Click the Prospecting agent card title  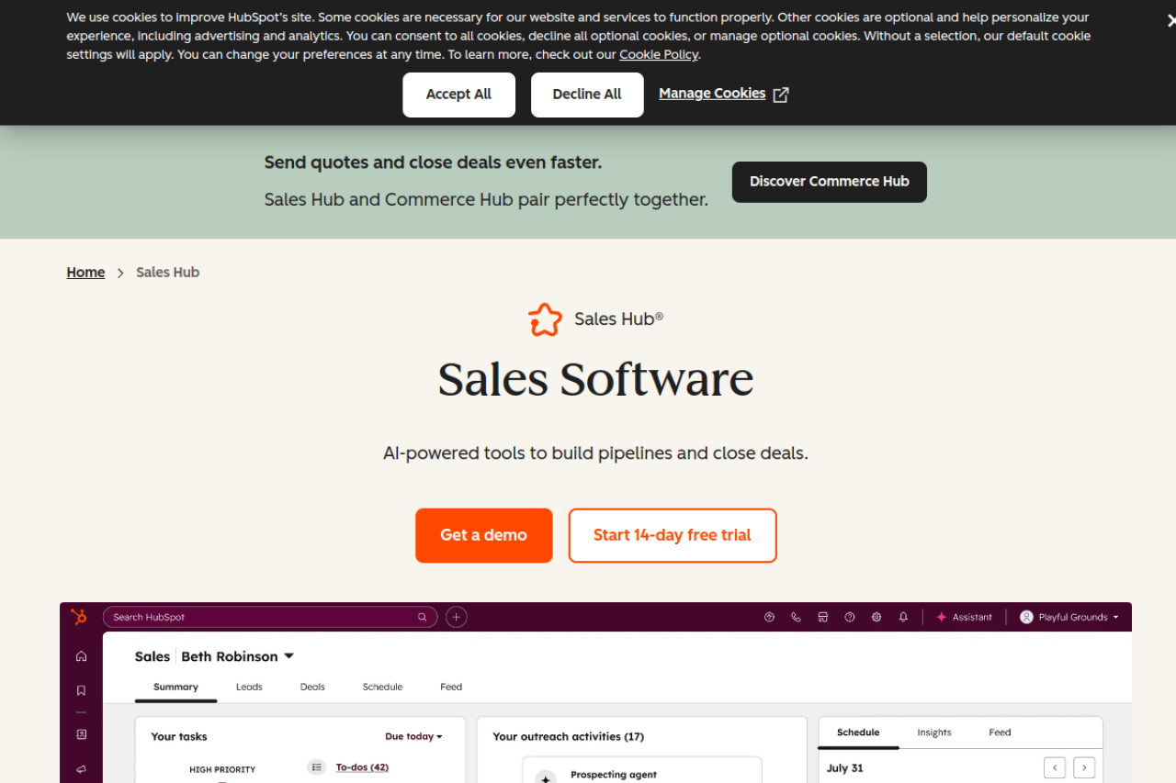coord(614,775)
